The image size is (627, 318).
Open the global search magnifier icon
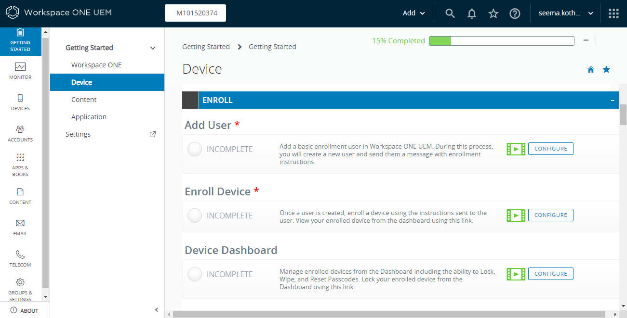pyautogui.click(x=450, y=13)
